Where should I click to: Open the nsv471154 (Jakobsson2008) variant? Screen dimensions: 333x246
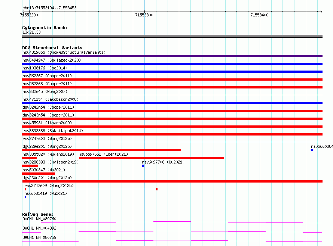pos(51,99)
